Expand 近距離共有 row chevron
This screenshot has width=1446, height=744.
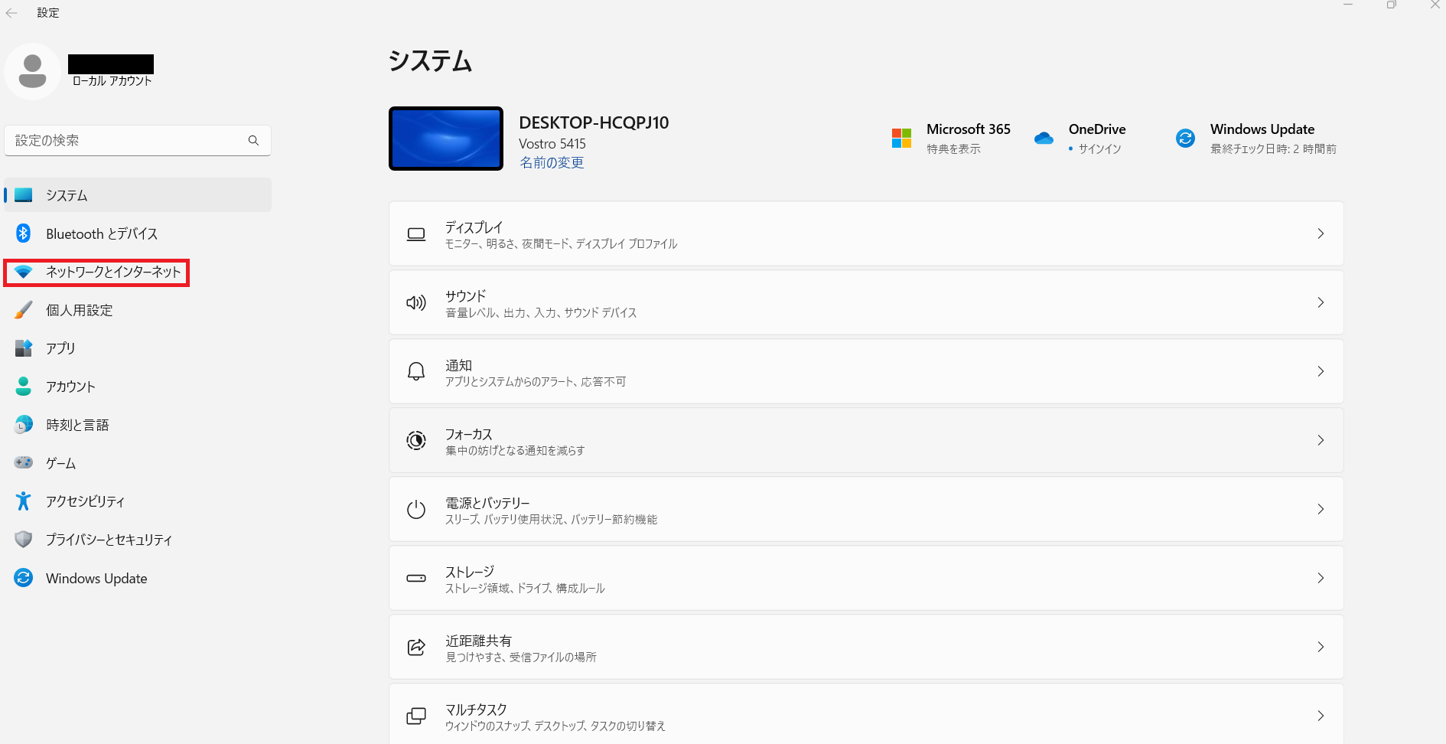1321,647
